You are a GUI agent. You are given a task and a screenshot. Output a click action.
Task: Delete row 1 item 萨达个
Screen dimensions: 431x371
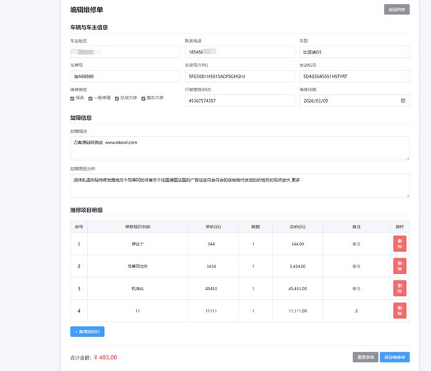tap(400, 243)
